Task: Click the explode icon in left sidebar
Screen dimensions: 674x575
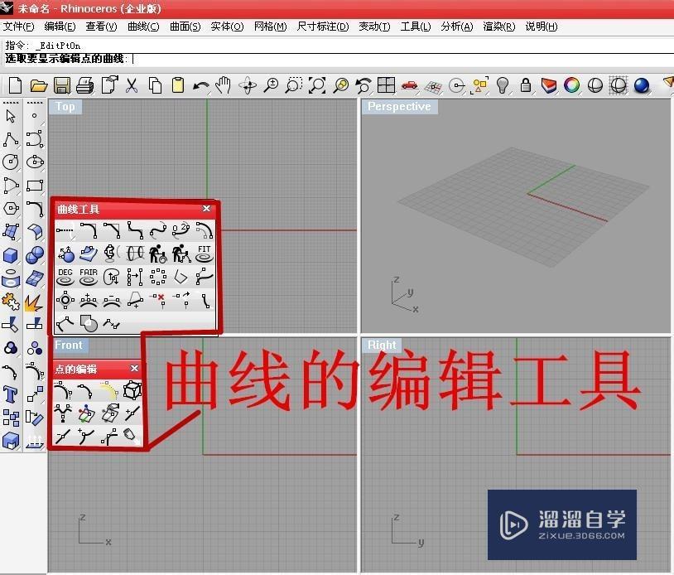Action: (x=34, y=302)
